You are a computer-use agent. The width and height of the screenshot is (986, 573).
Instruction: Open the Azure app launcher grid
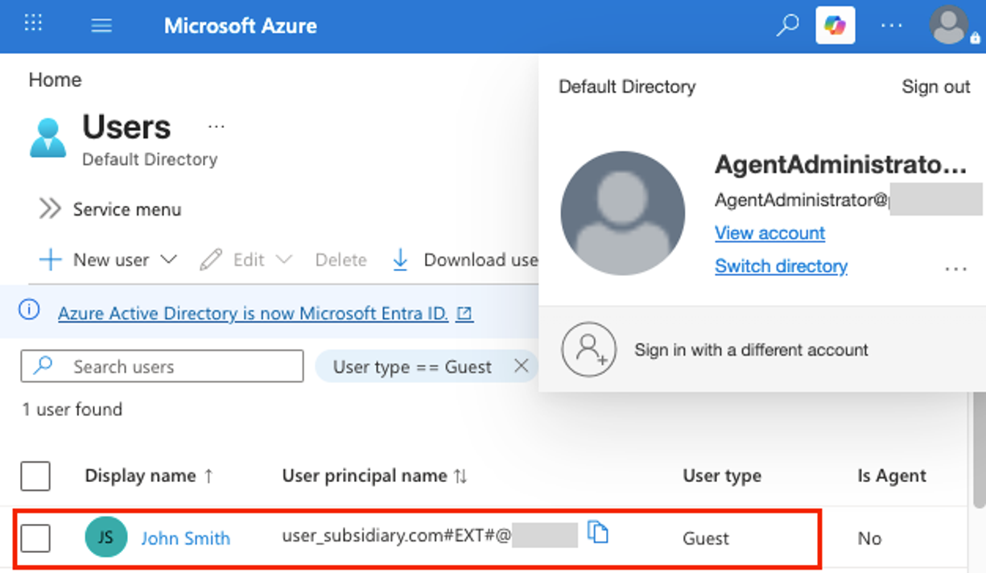click(33, 23)
